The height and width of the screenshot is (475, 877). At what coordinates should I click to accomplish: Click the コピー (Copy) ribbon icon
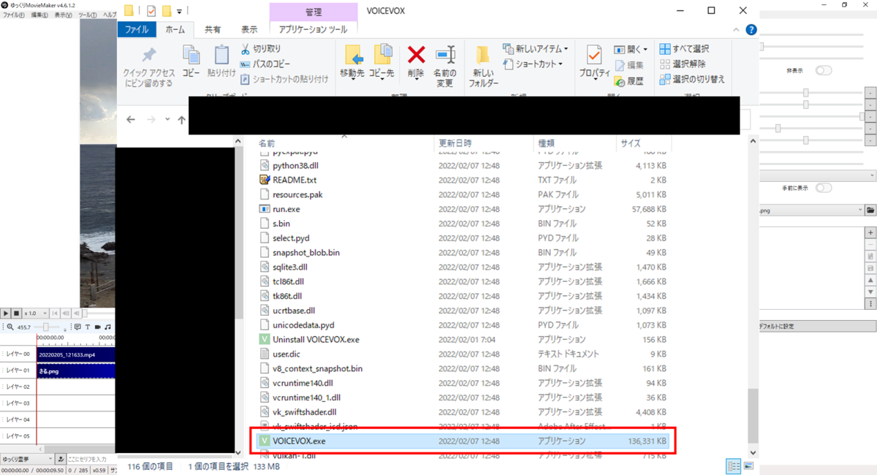click(x=191, y=62)
